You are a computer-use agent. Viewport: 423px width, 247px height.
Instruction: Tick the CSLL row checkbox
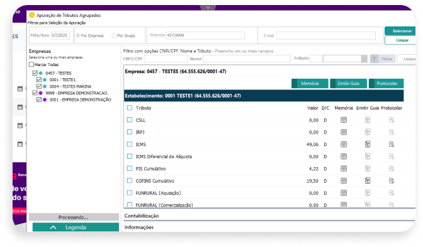(x=130, y=120)
